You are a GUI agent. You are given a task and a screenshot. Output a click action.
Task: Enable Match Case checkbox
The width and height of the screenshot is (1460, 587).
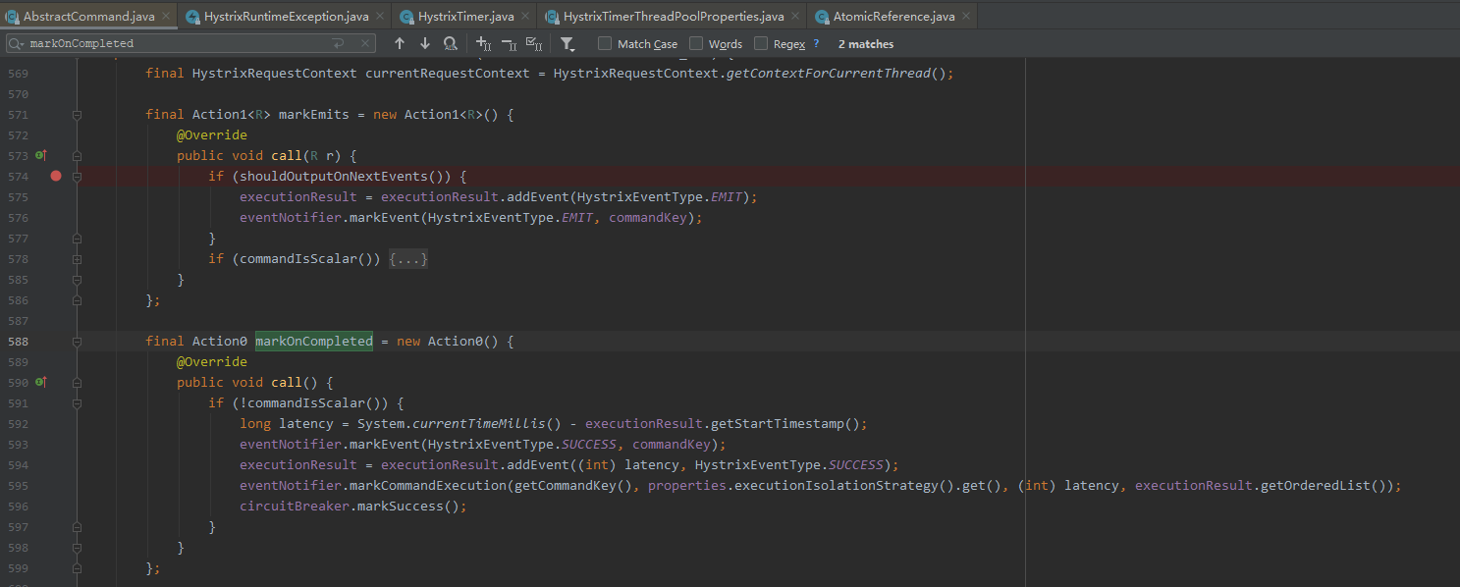(x=605, y=43)
